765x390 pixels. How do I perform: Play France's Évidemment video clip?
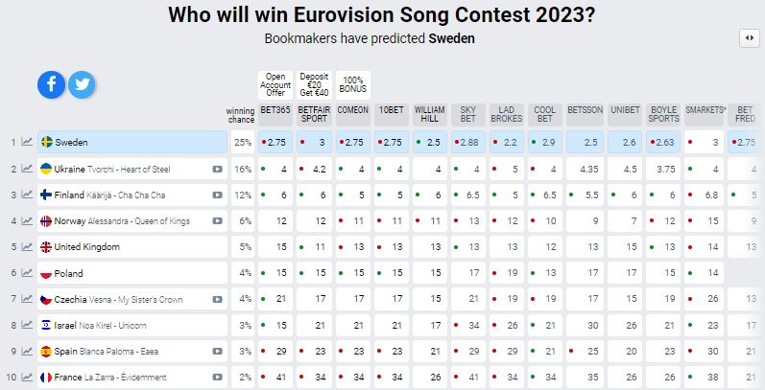pyautogui.click(x=217, y=378)
